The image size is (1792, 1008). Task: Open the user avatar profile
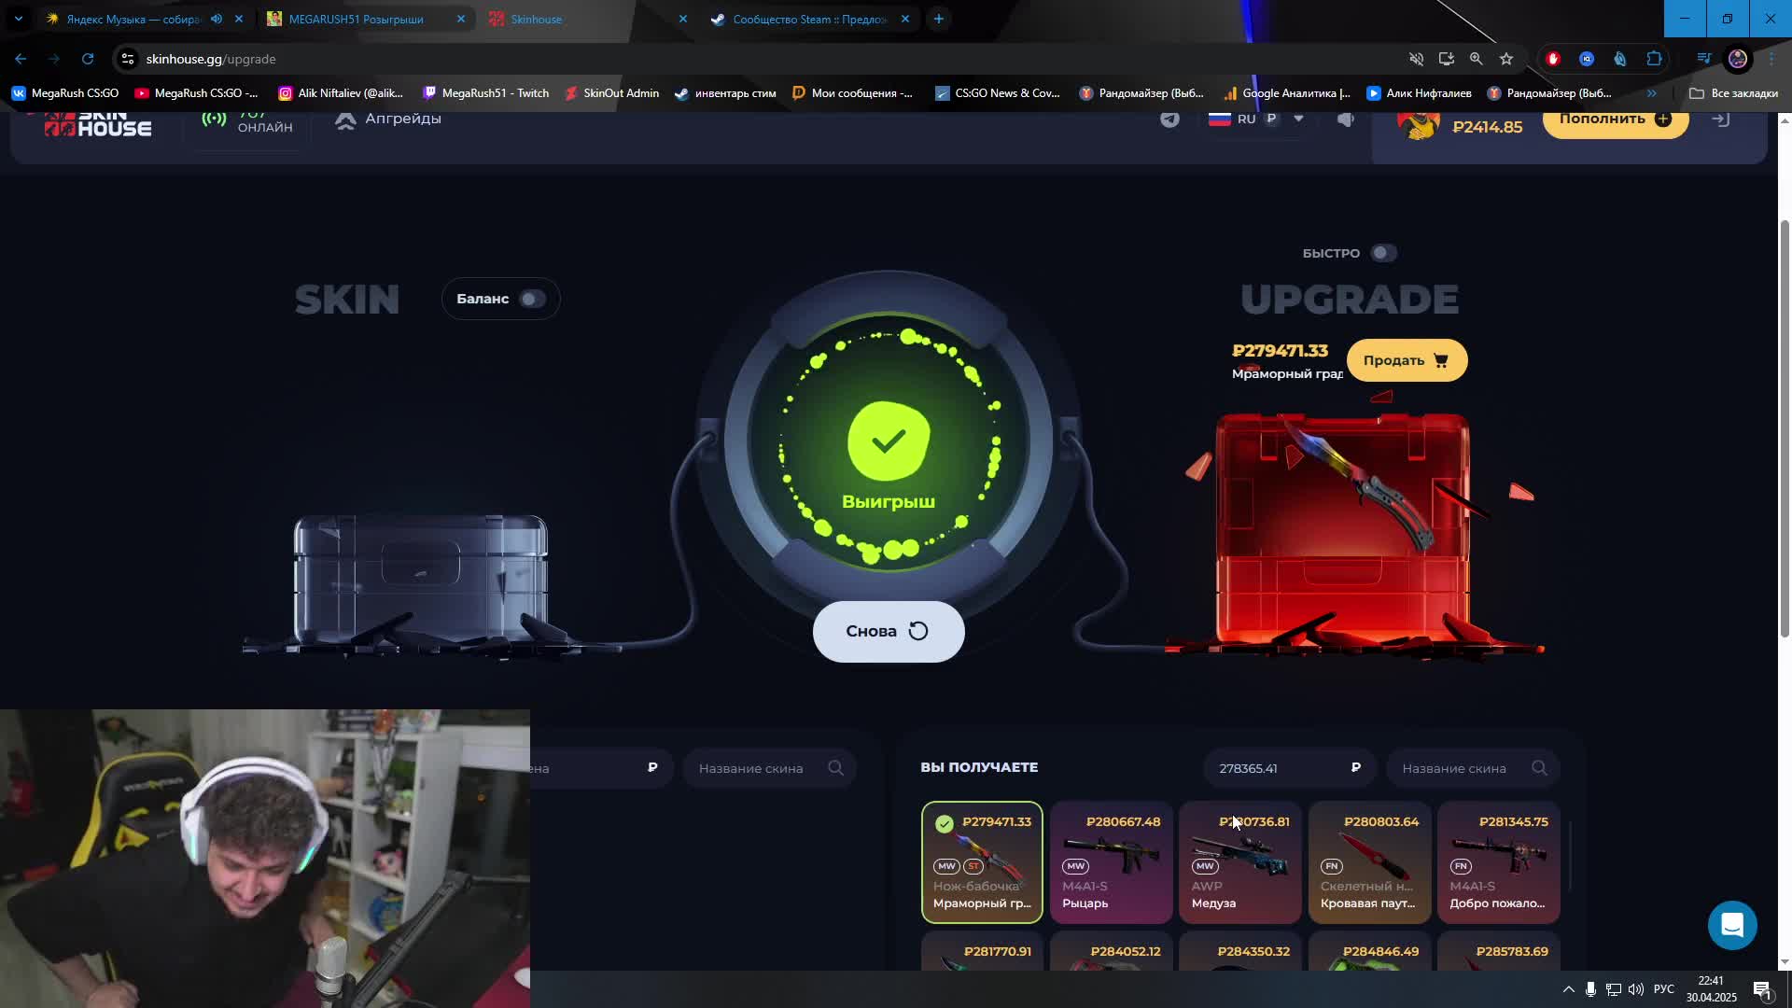[1418, 122]
